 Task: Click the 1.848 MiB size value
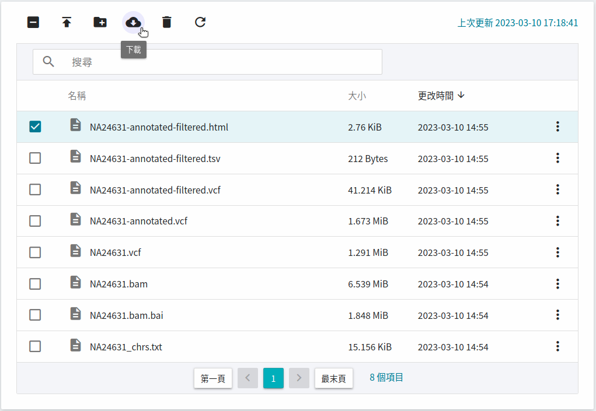click(x=368, y=316)
